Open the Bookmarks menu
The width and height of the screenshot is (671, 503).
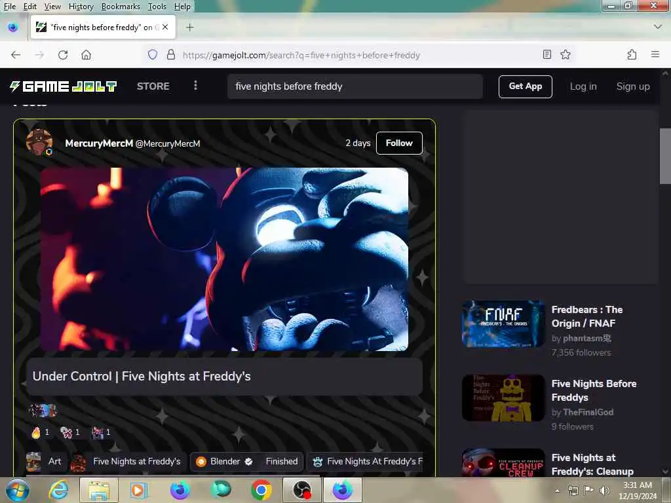(x=121, y=7)
